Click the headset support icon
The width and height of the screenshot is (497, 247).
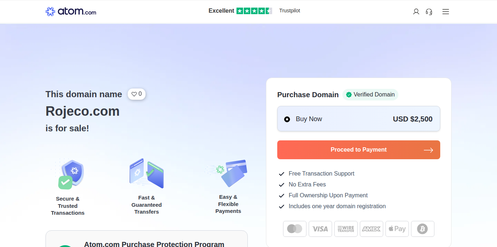(x=429, y=12)
